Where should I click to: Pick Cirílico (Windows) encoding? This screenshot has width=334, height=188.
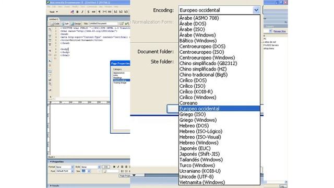219,98
